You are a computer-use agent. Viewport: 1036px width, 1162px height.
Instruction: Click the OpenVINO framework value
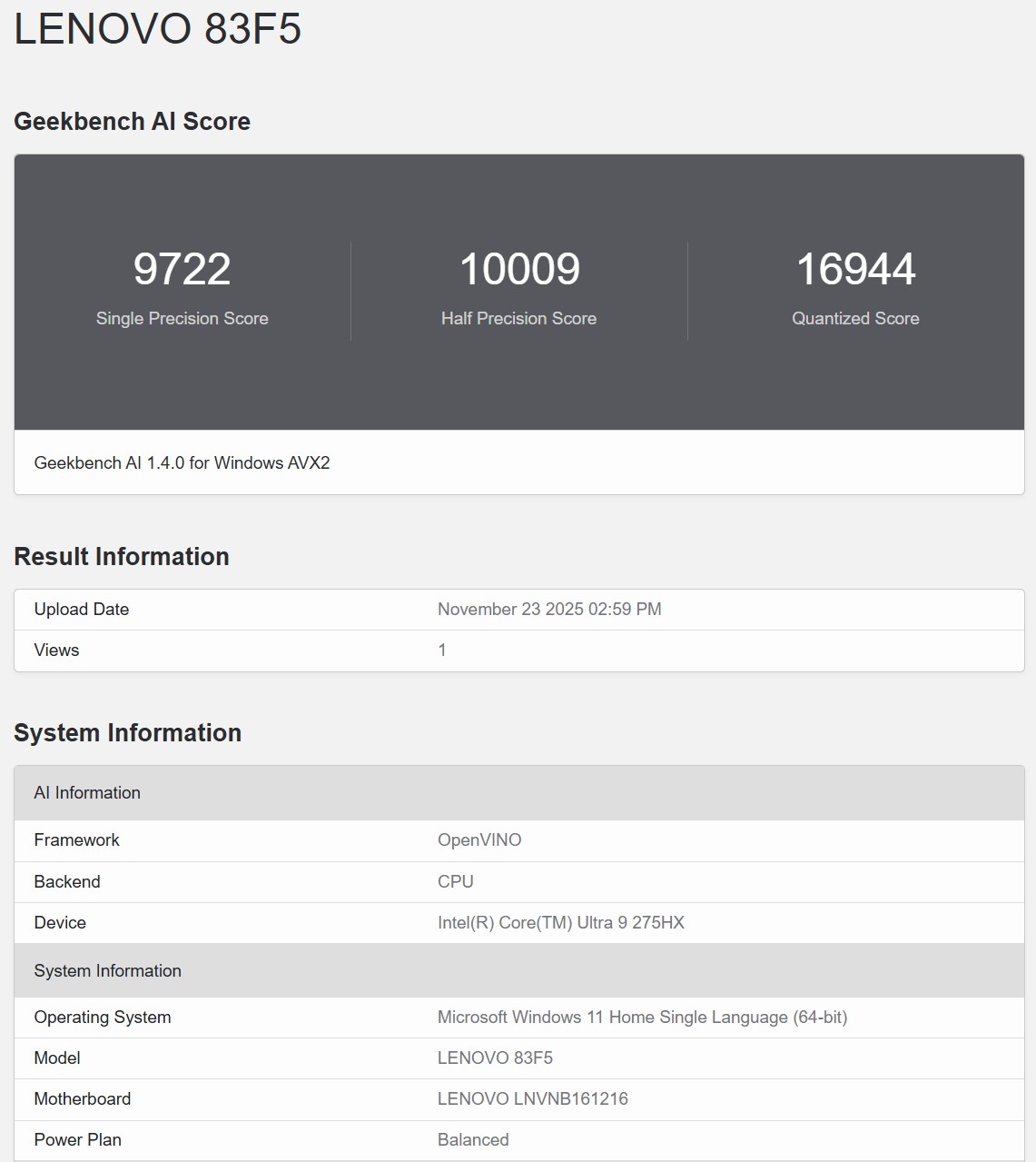479,839
